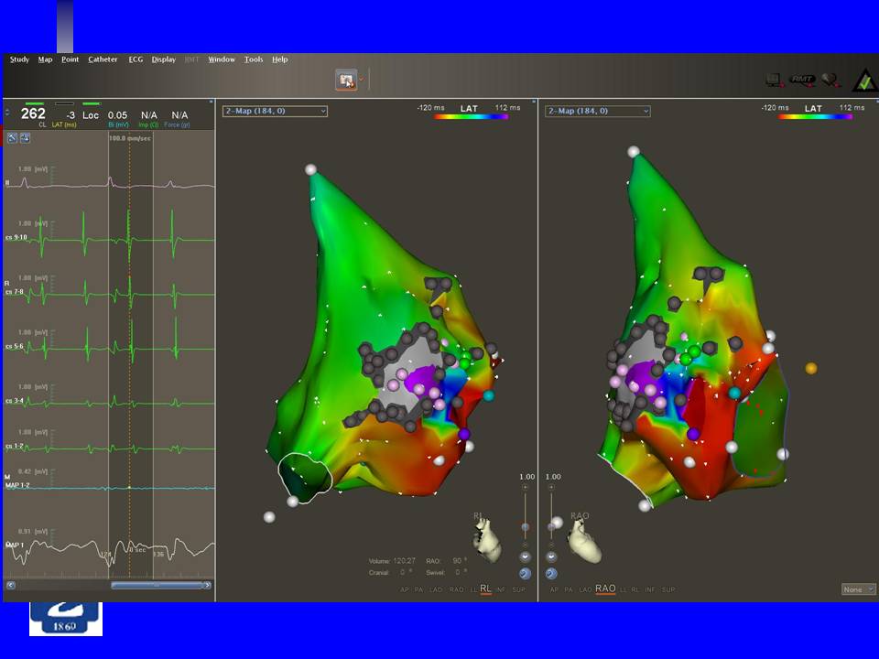Switch the left map to RL view
The width and height of the screenshot is (879, 659).
486,589
